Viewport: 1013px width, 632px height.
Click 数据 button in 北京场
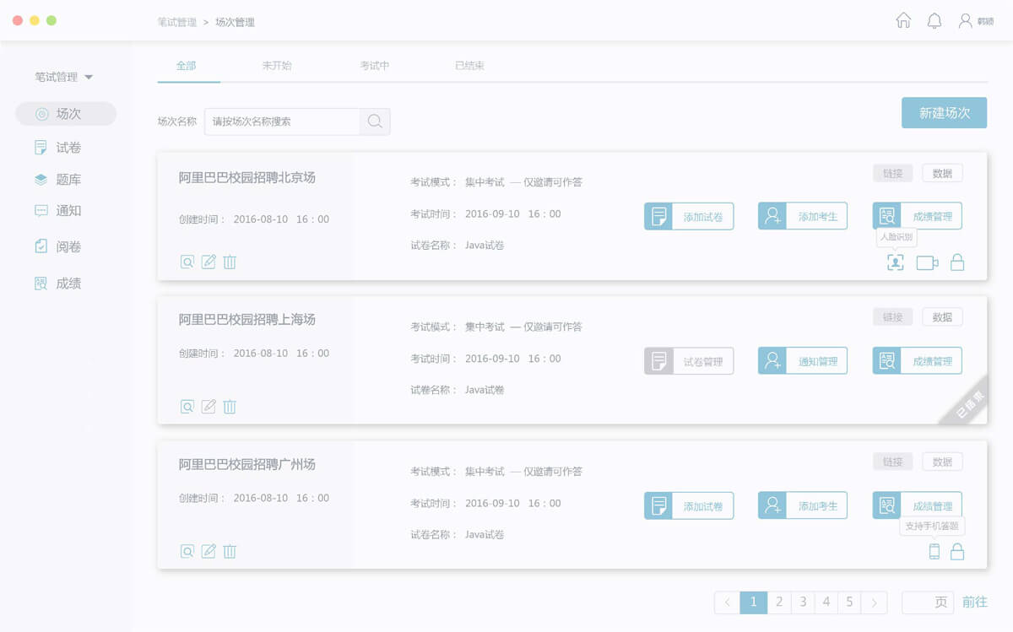point(942,174)
